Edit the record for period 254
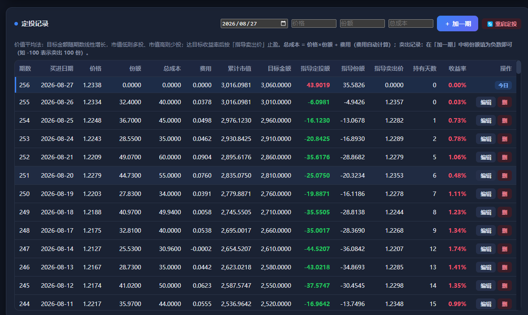 pos(485,120)
